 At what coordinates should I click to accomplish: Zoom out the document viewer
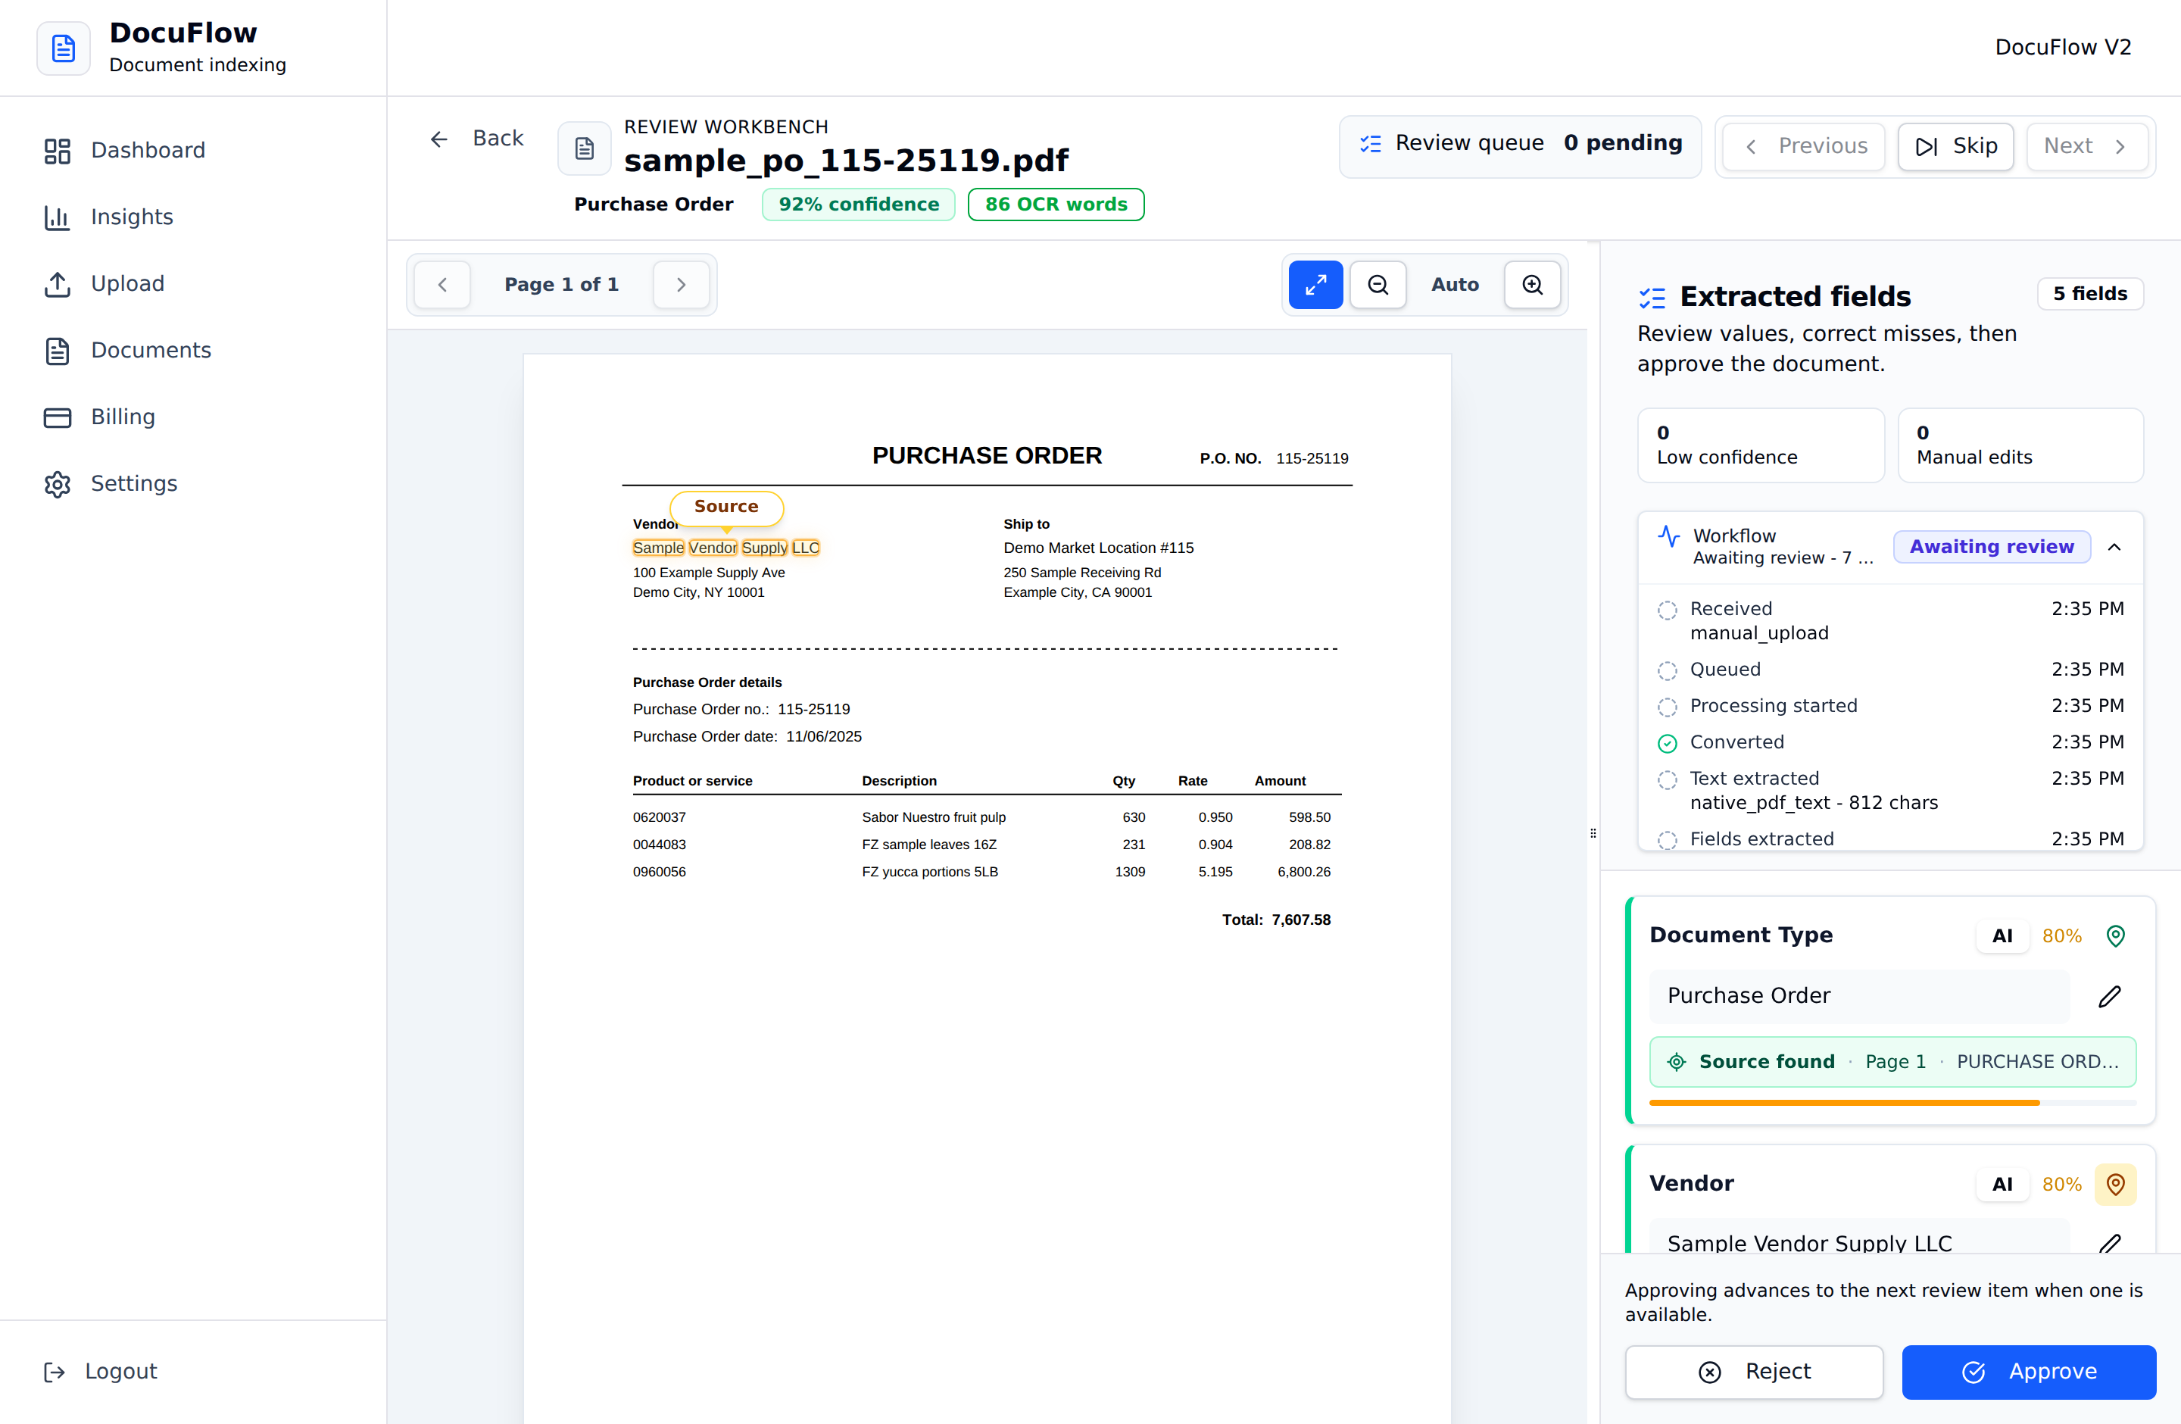(x=1378, y=285)
